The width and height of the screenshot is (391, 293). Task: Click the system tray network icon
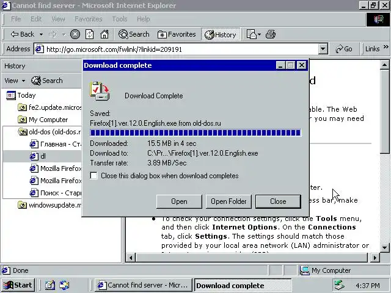[340, 285]
